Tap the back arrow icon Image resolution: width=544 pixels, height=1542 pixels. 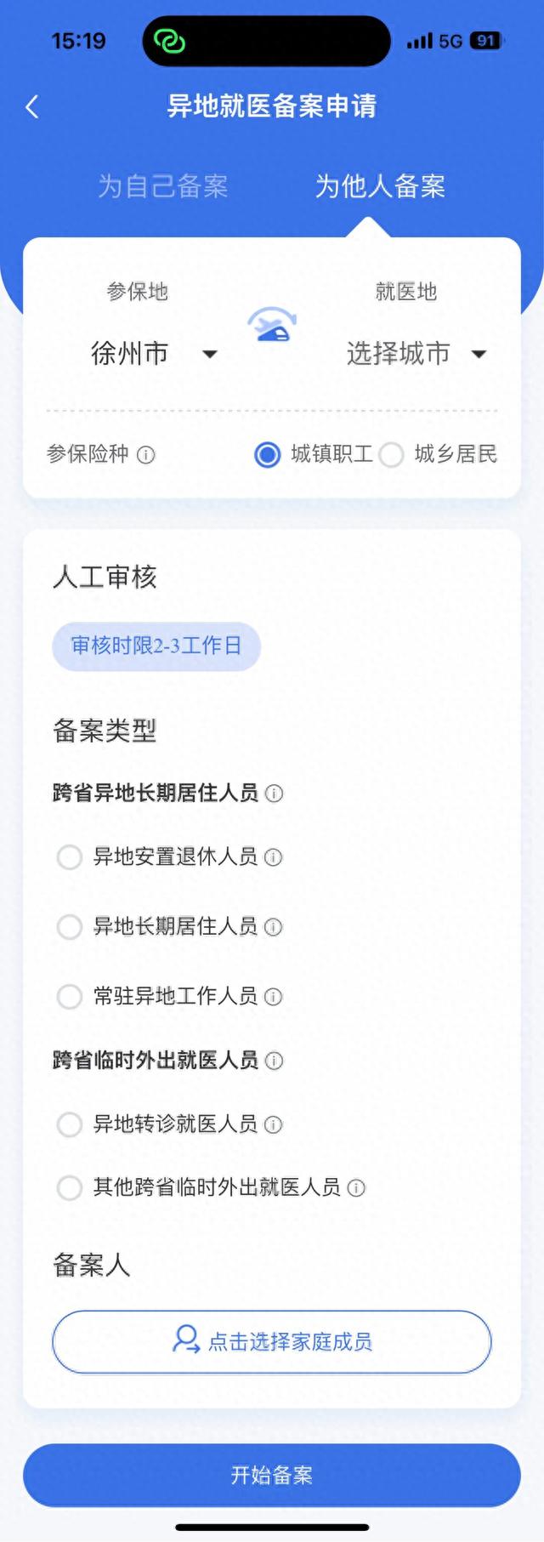(x=32, y=107)
